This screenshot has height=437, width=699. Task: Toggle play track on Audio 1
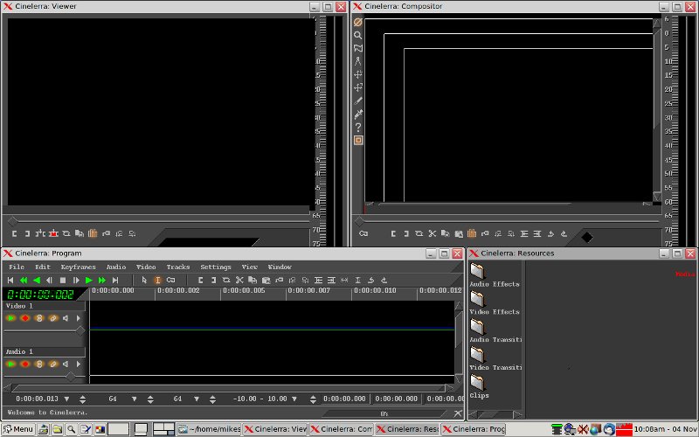coord(10,364)
